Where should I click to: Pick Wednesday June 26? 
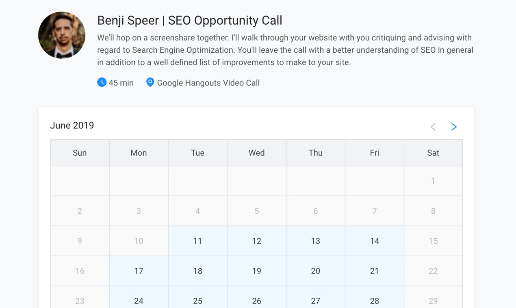[x=256, y=301]
